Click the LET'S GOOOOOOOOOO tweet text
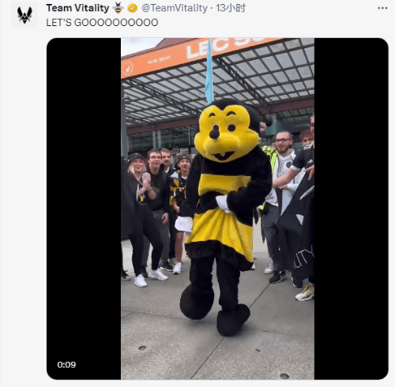This screenshot has height=387, width=395. click(102, 23)
